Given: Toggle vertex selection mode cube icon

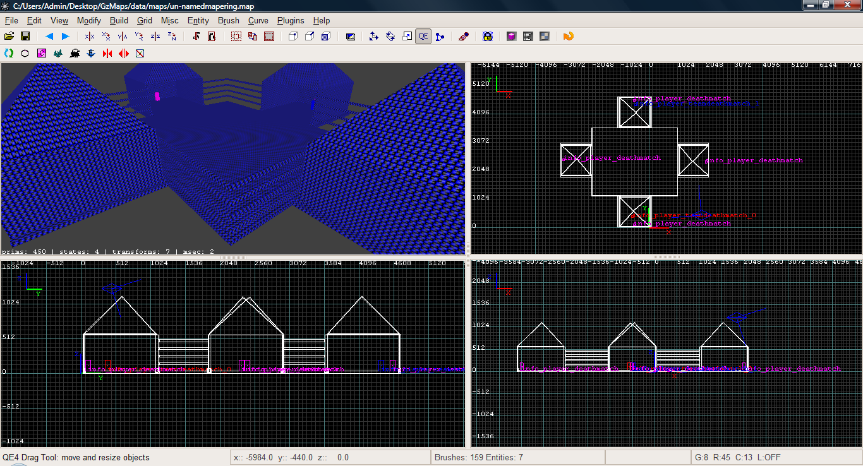Looking at the screenshot, I should [293, 37].
